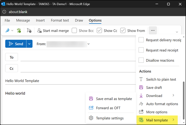This screenshot has width=186, height=125.
Task: Click the signature pen icon in ribbon
Action: pyautogui.click(x=8, y=31)
